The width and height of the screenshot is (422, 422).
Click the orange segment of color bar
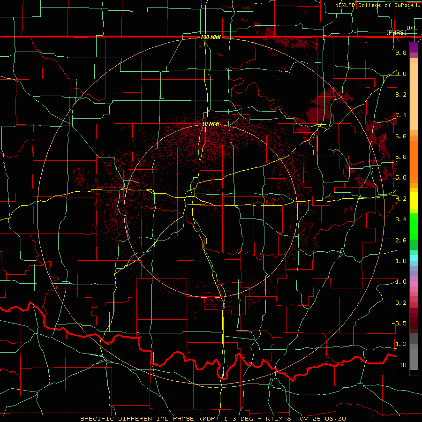click(414, 161)
